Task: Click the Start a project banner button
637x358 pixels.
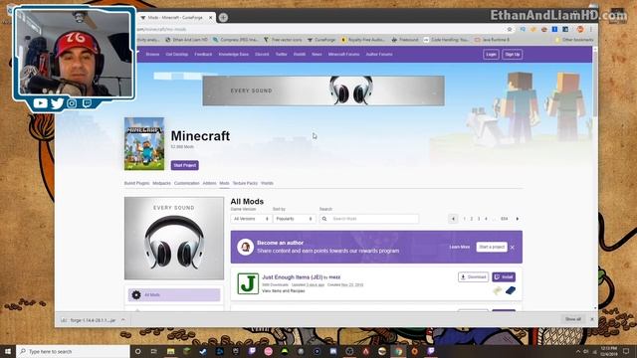Action: (492, 247)
